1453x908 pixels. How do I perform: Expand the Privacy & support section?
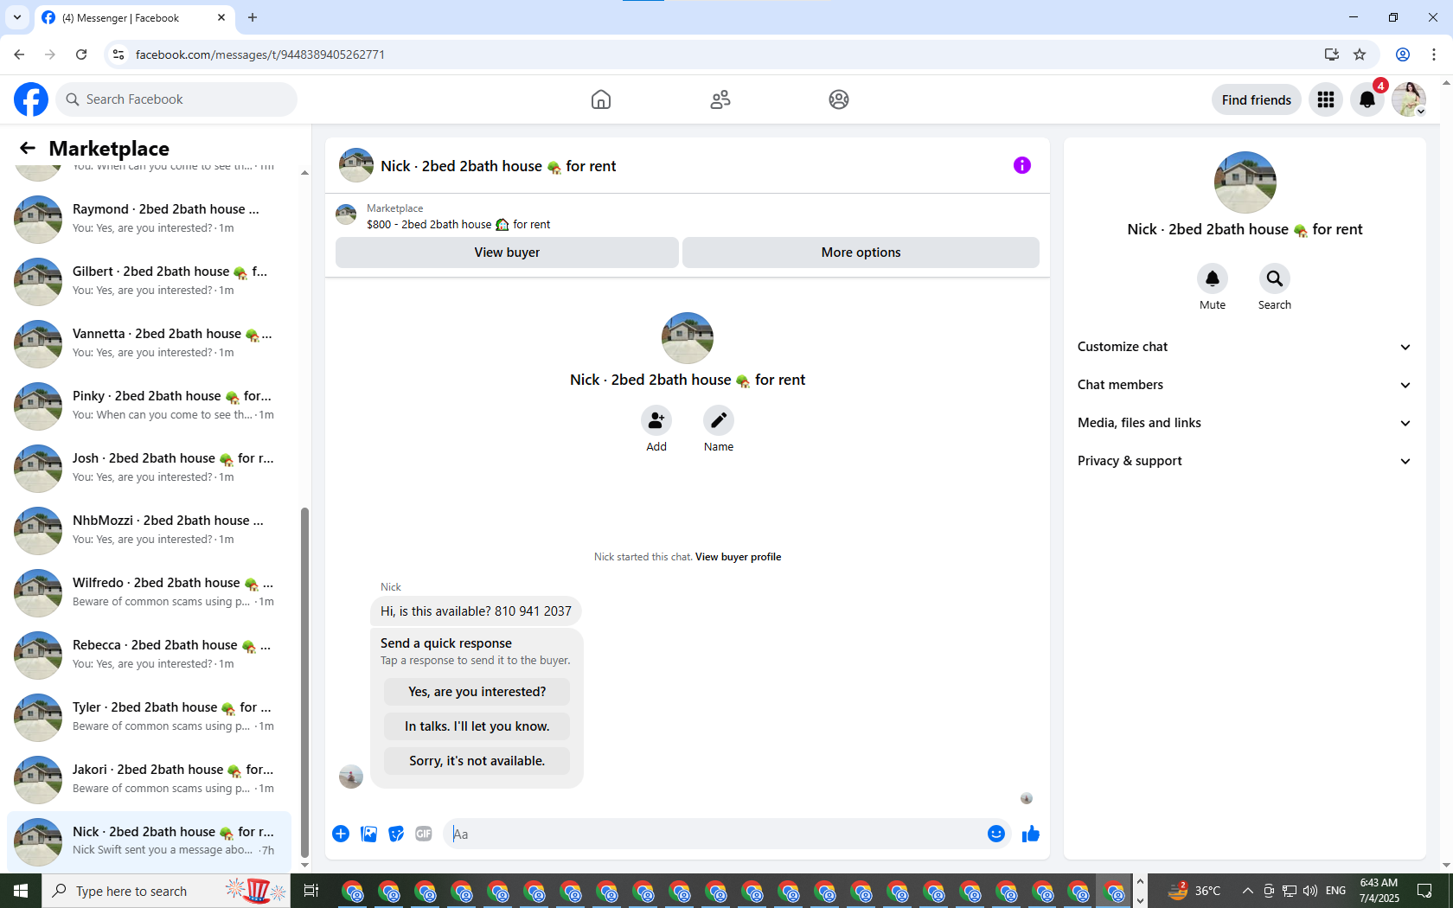coord(1245,461)
